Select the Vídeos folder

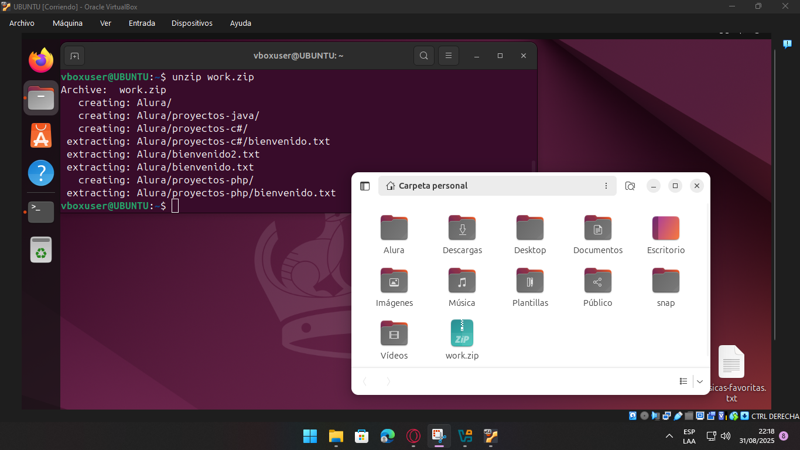point(394,340)
